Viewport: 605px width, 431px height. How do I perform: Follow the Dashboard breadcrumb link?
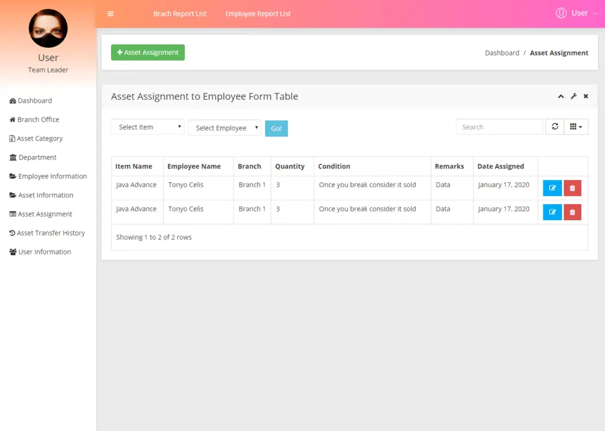coord(502,53)
